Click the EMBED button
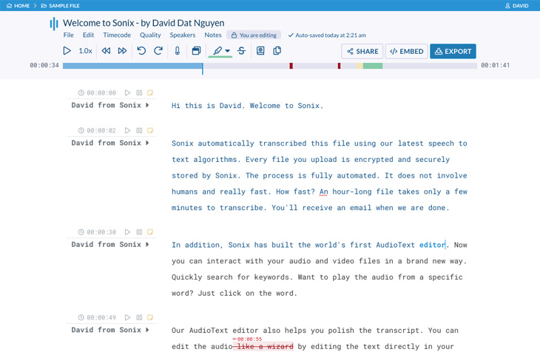 [406, 51]
